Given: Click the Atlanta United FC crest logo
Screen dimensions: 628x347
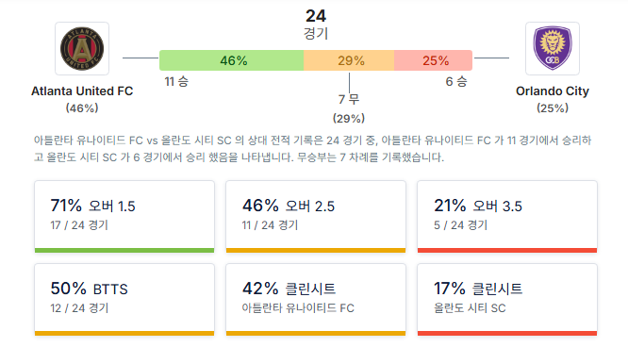Looking at the screenshot, I should (x=82, y=48).
